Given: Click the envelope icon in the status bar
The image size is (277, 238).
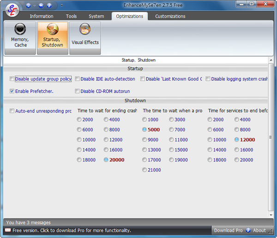Looking at the screenshot, I should point(8,230).
